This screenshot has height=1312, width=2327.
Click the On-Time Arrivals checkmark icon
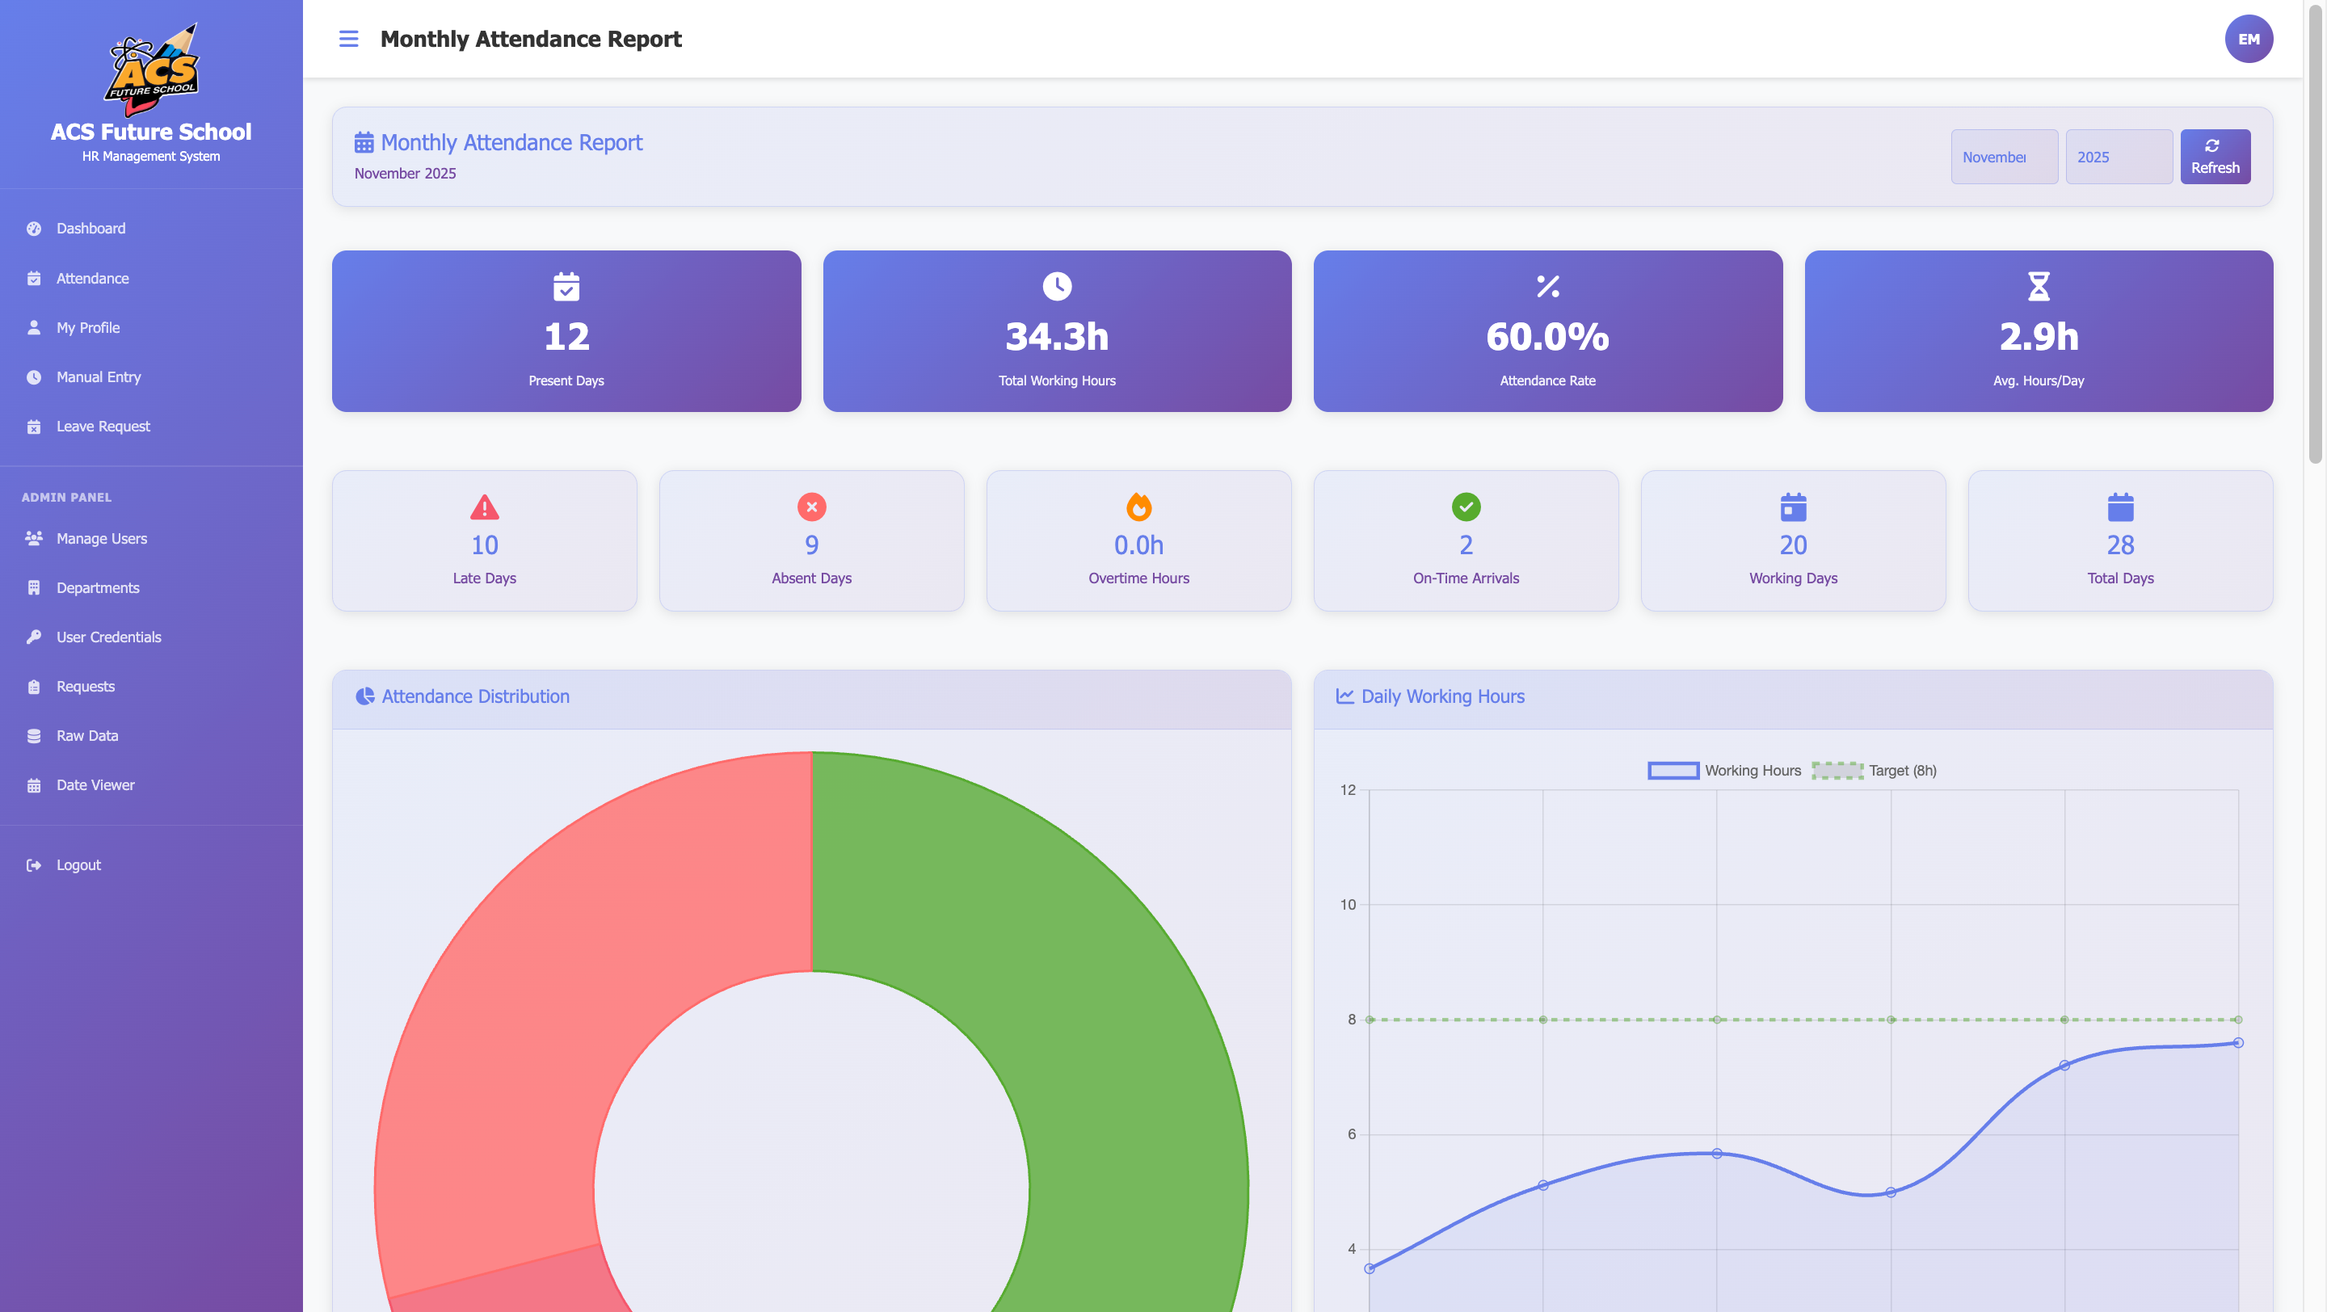[x=1465, y=507]
